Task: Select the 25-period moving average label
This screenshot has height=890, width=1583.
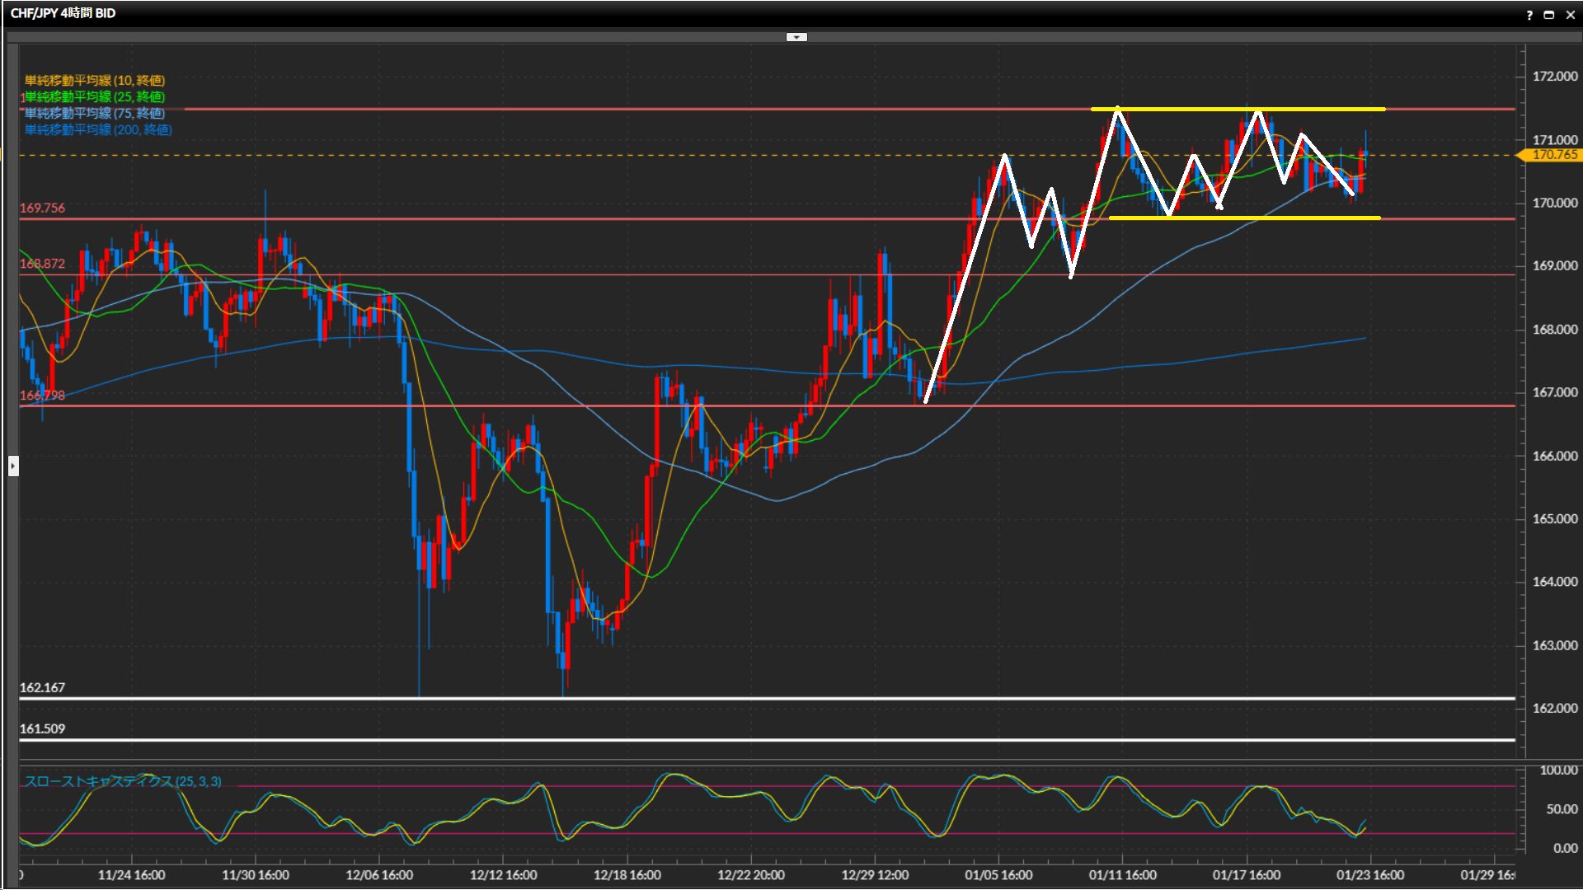Action: [94, 96]
